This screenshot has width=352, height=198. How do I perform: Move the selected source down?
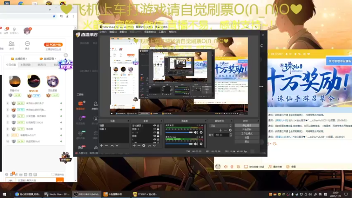154,146
